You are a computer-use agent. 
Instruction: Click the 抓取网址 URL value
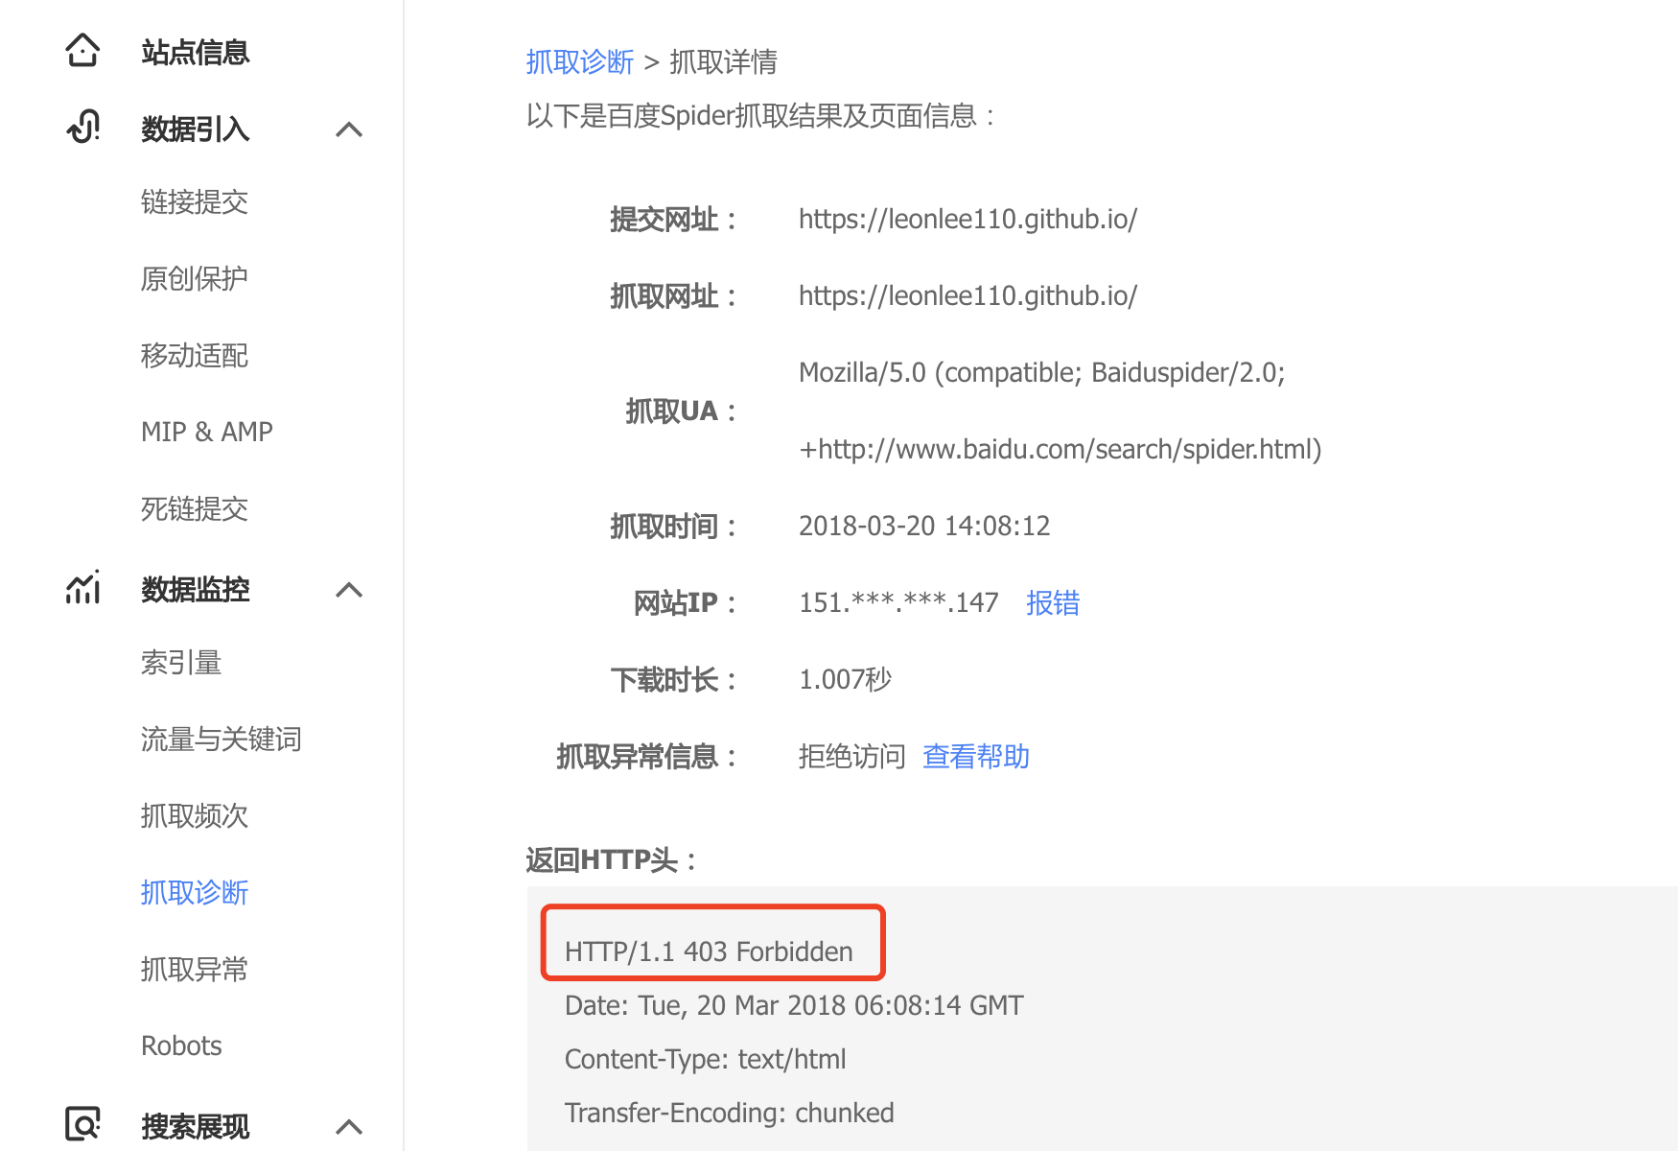click(x=967, y=295)
